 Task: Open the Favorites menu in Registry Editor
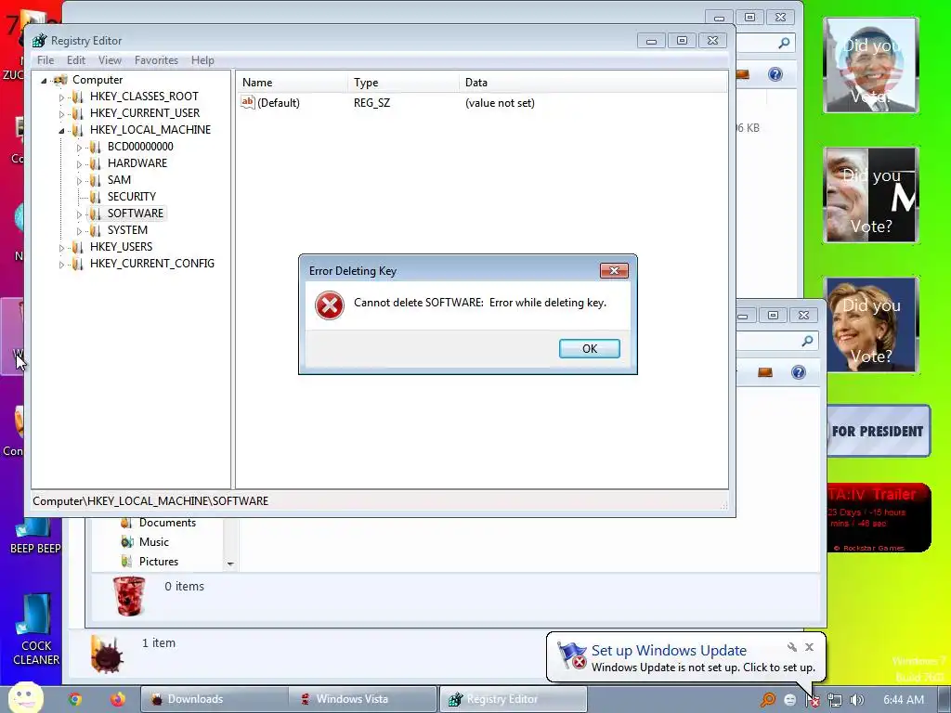(156, 60)
